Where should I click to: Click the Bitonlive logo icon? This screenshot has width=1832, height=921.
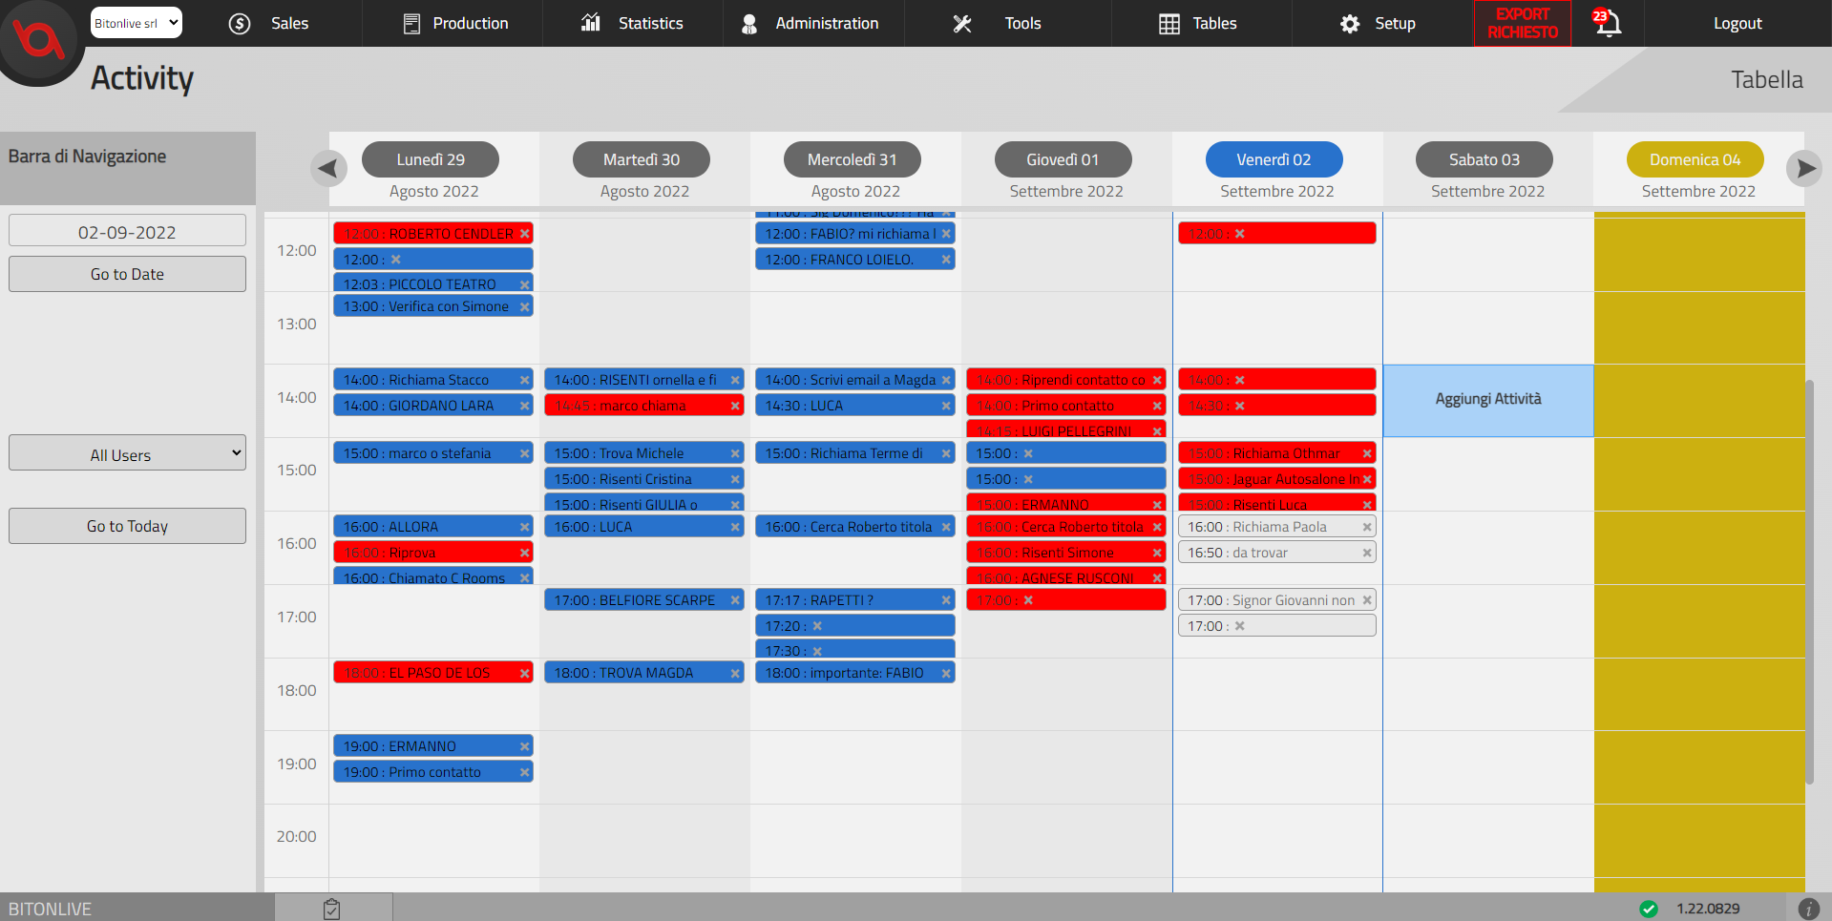[38, 40]
